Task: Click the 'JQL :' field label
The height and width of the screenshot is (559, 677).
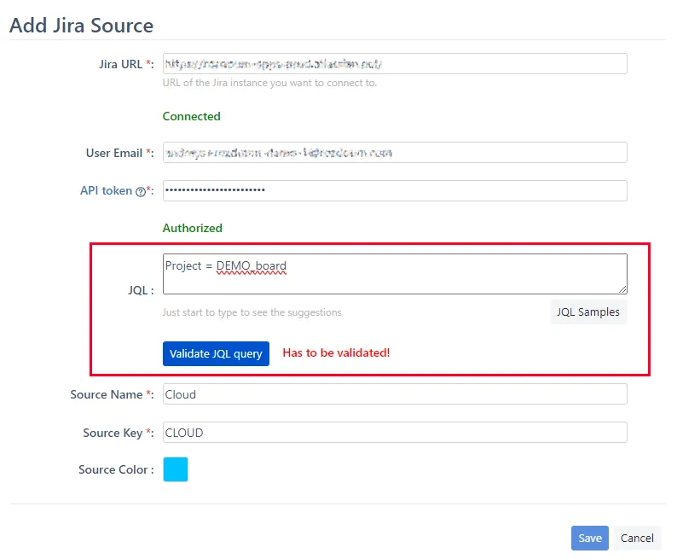Action: point(141,290)
